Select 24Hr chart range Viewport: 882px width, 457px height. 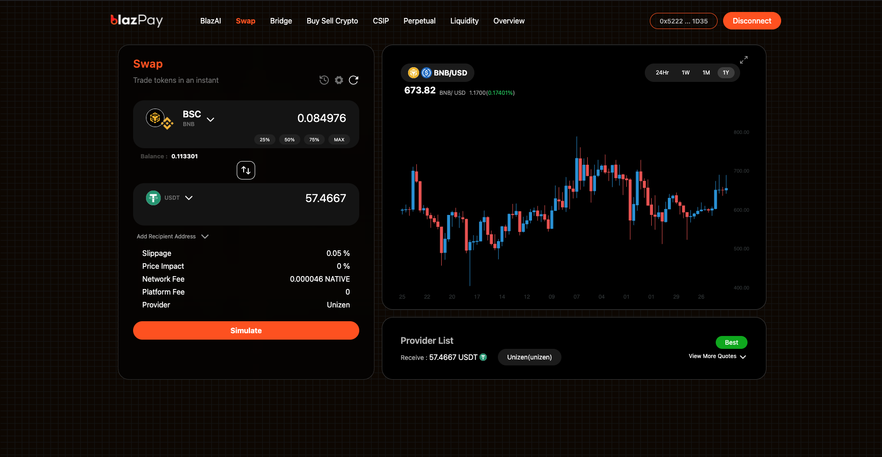click(662, 73)
